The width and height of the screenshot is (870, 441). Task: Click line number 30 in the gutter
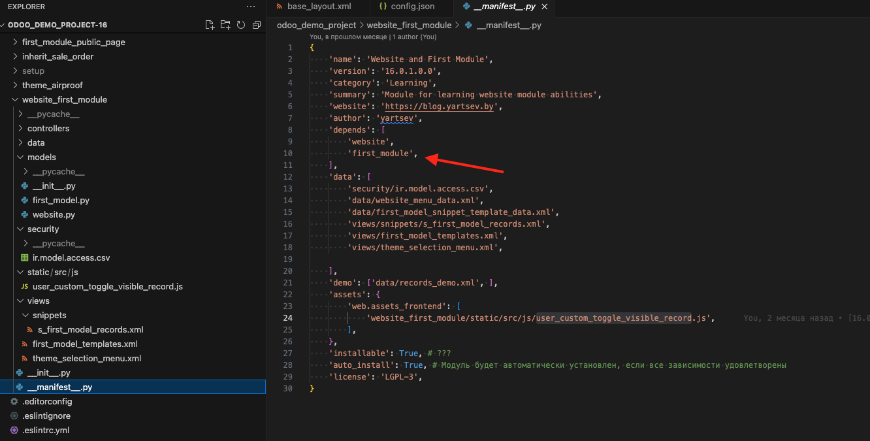pos(288,389)
